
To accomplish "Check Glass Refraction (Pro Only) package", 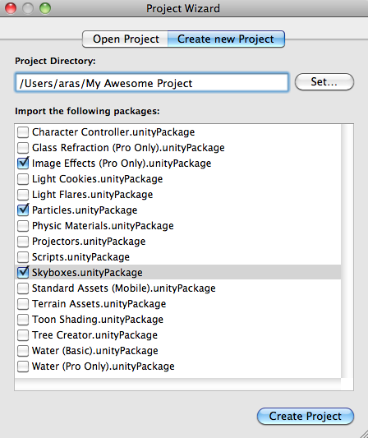I will [23, 148].
